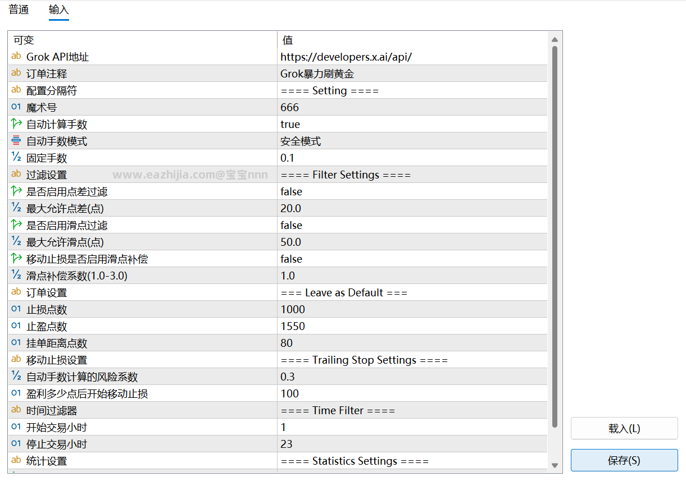Click the scrollbar down arrow
Viewport: 686px width, 486px height.
pos(555,465)
